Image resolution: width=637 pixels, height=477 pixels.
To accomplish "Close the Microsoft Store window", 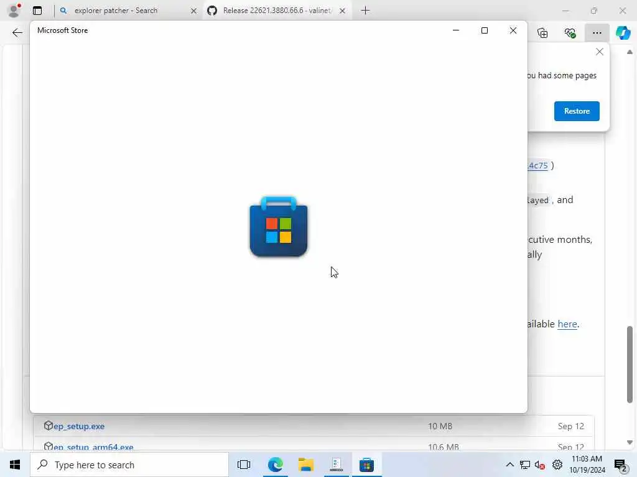I will point(513,30).
